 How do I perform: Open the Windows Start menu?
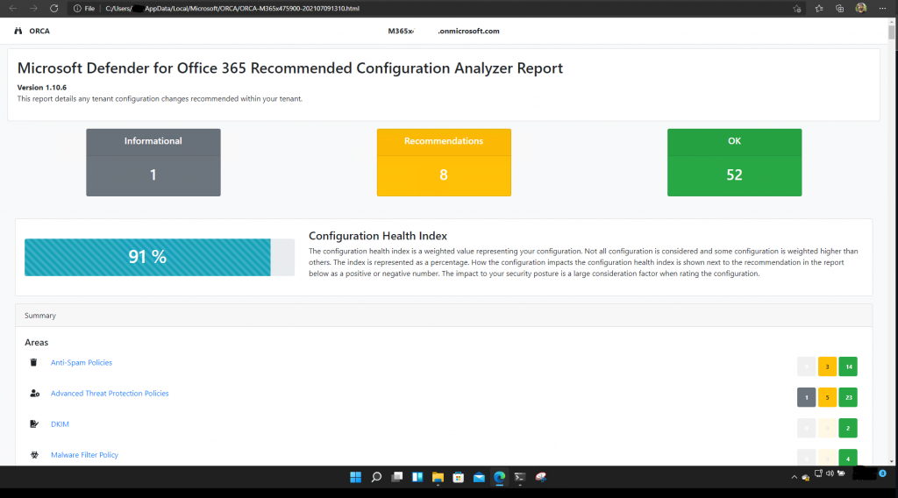pyautogui.click(x=356, y=477)
